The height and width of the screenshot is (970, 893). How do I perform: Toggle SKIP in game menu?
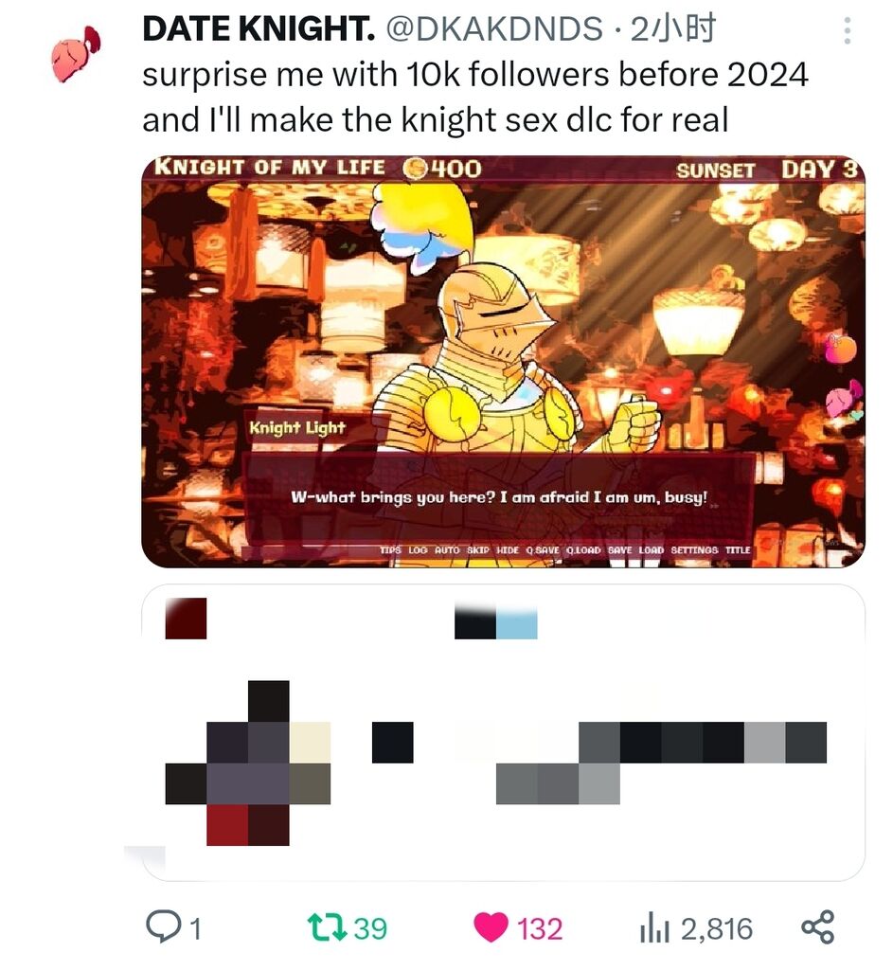pos(477,549)
